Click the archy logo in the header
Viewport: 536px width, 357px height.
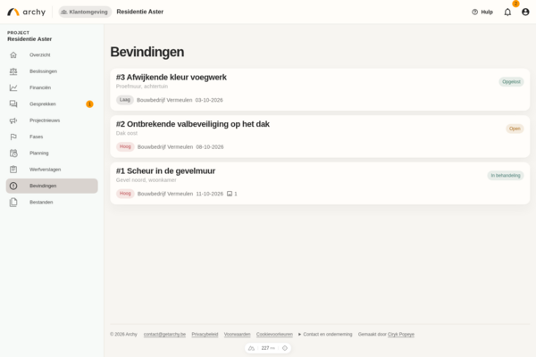(x=26, y=12)
